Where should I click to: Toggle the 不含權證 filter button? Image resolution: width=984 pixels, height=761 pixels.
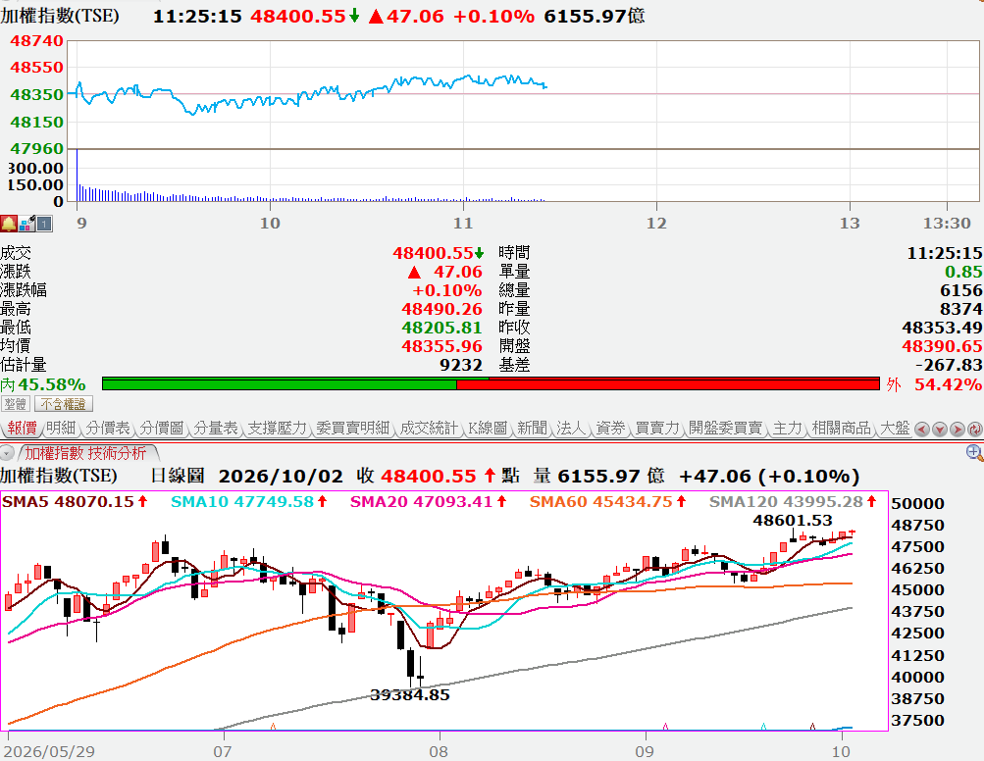[64, 403]
